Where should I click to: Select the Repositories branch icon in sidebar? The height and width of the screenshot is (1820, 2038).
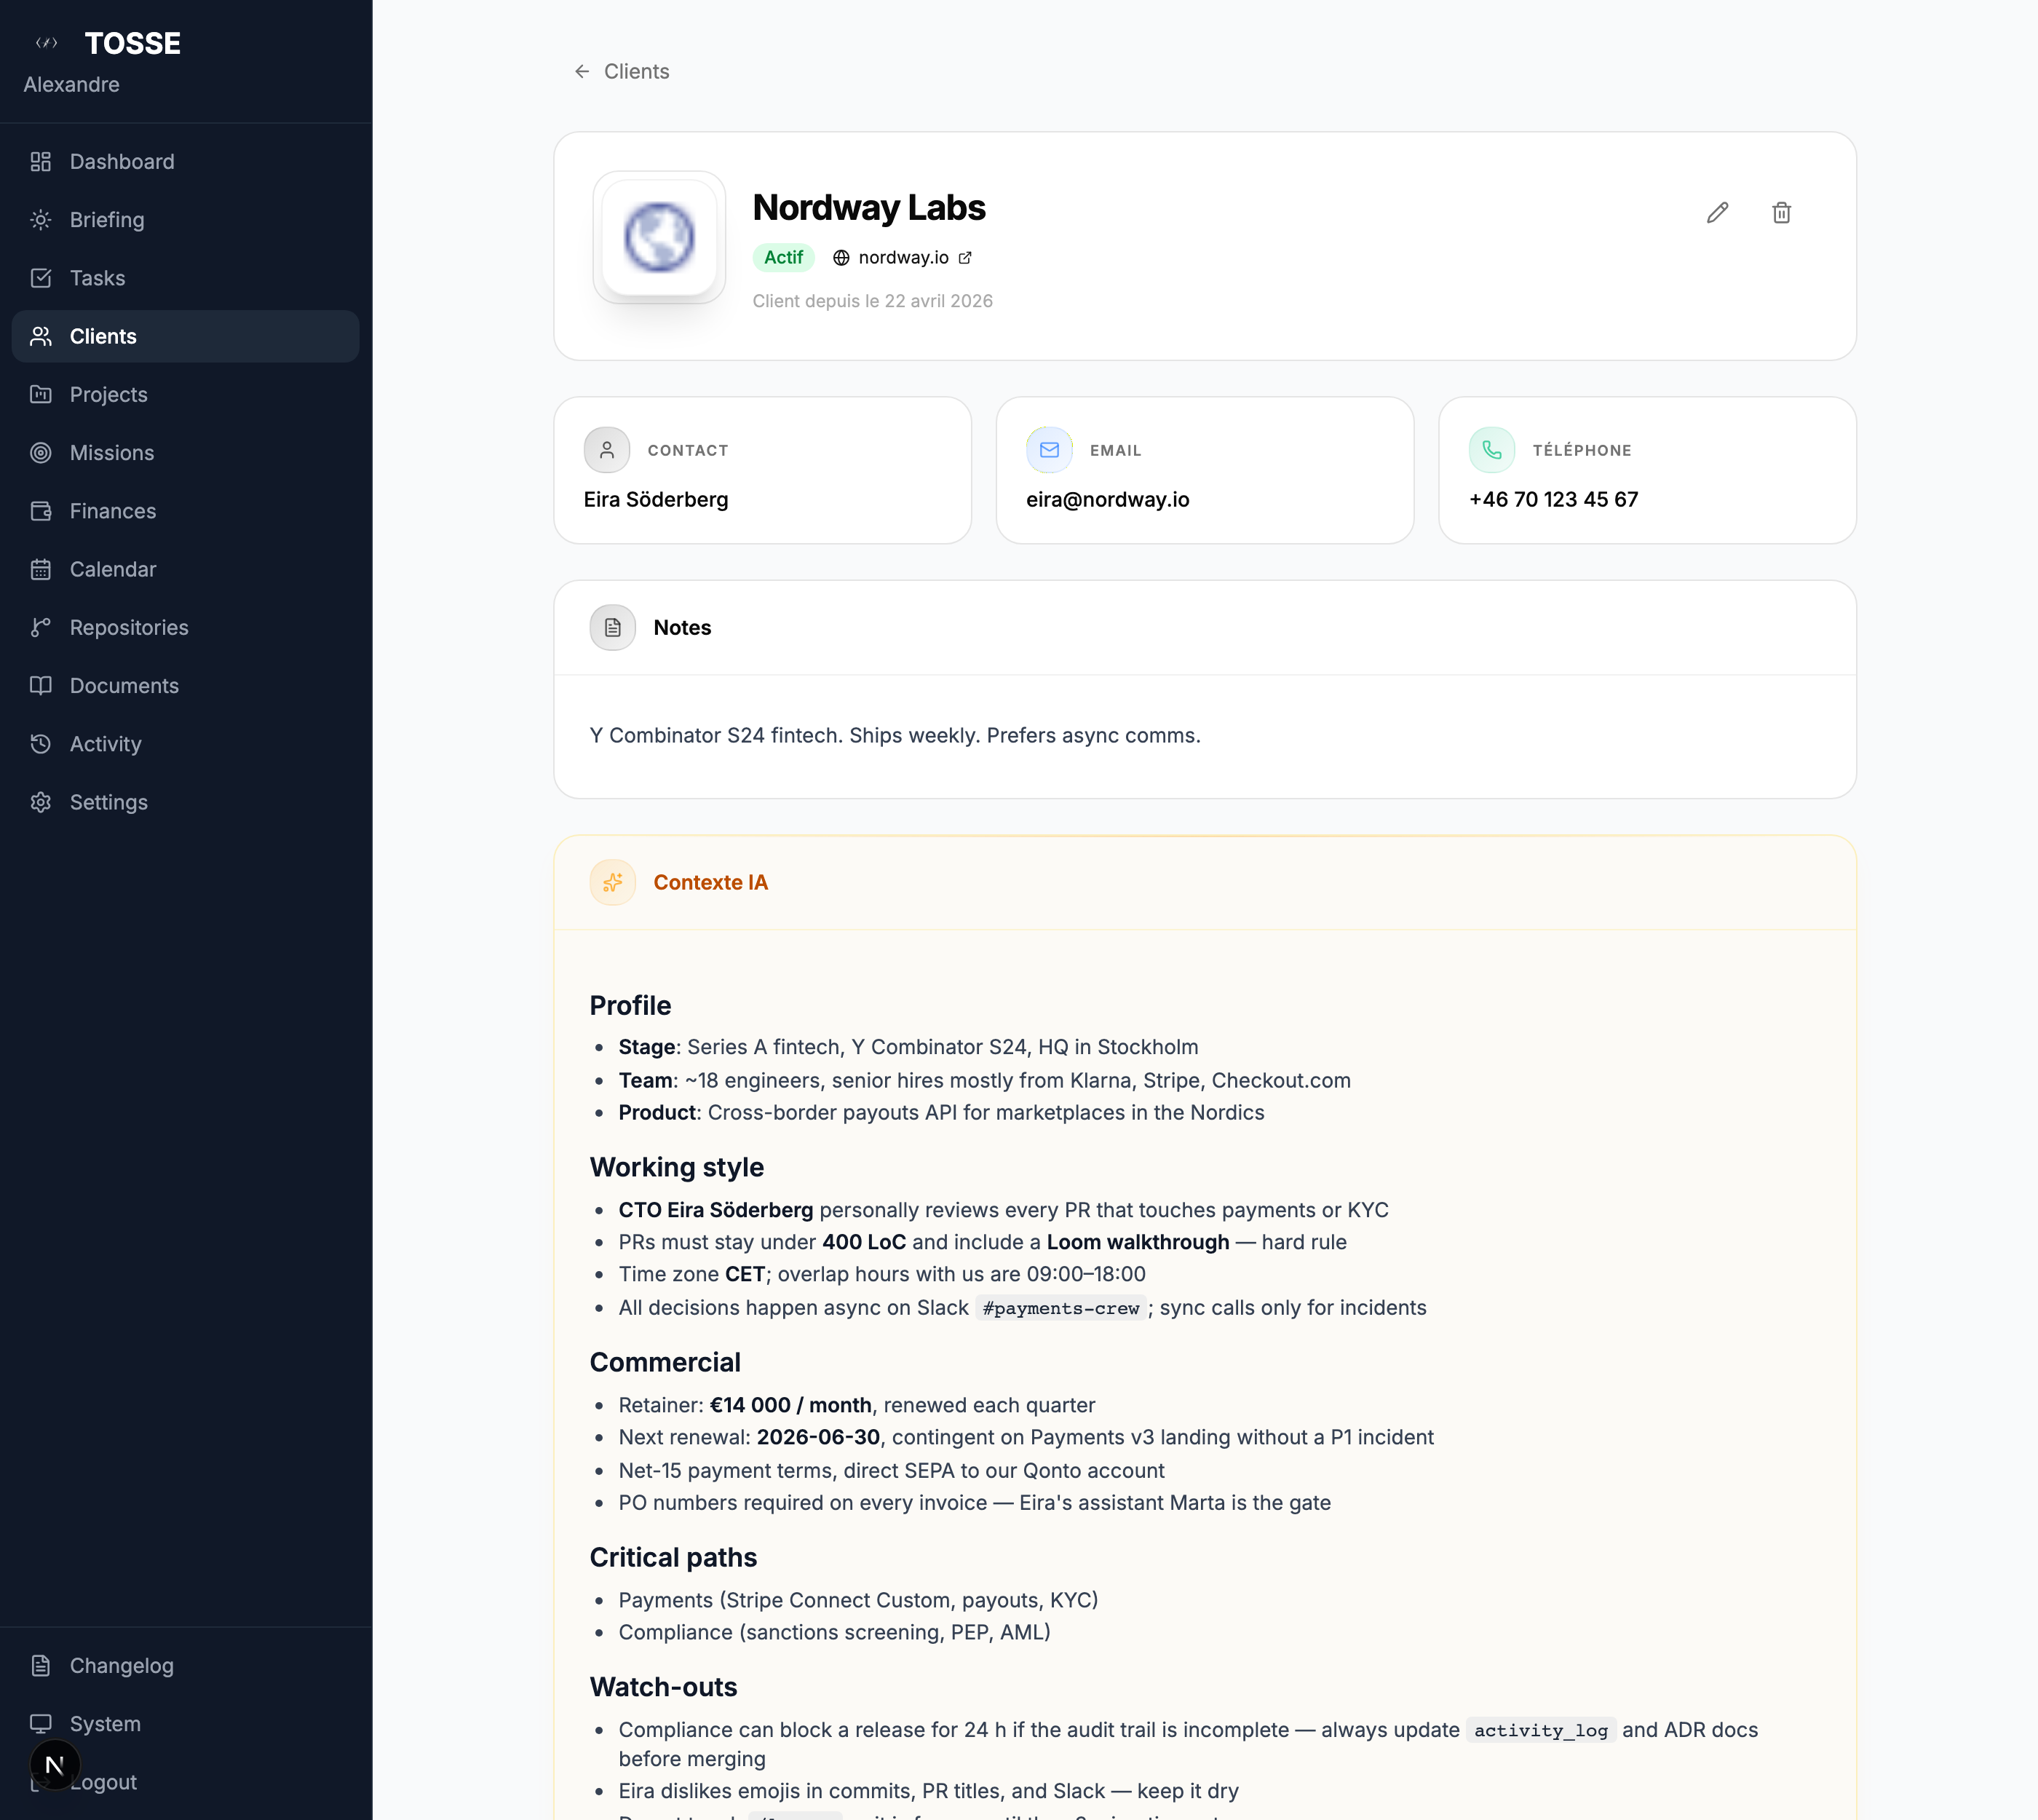41,627
